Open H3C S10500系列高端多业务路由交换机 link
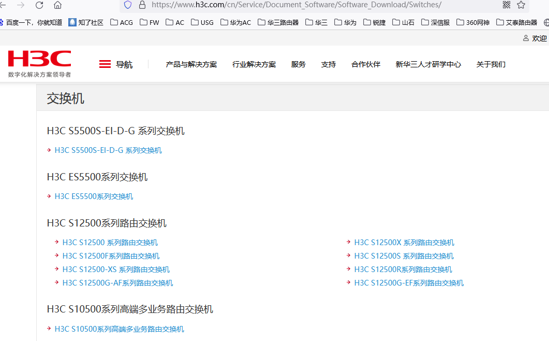Viewport: 549px width, 341px height. point(120,329)
